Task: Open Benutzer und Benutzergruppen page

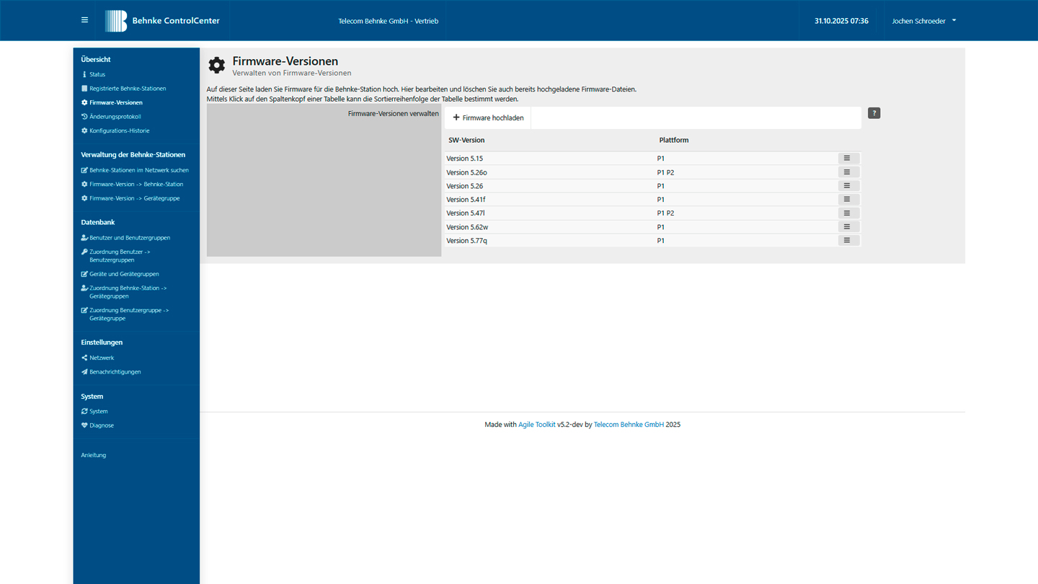Action: click(x=130, y=238)
